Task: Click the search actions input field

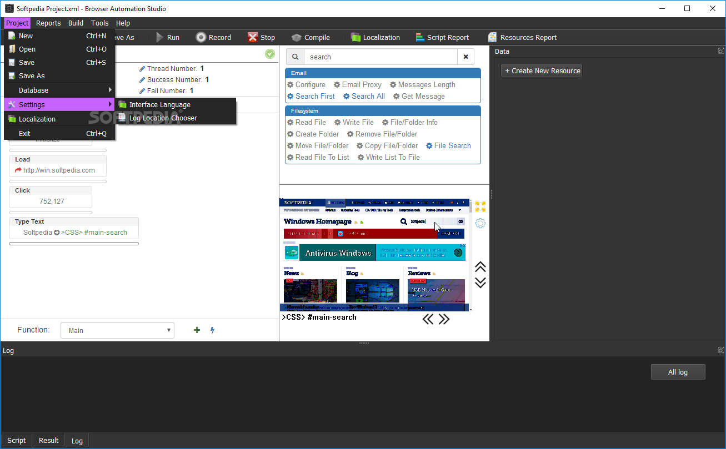Action: point(380,57)
